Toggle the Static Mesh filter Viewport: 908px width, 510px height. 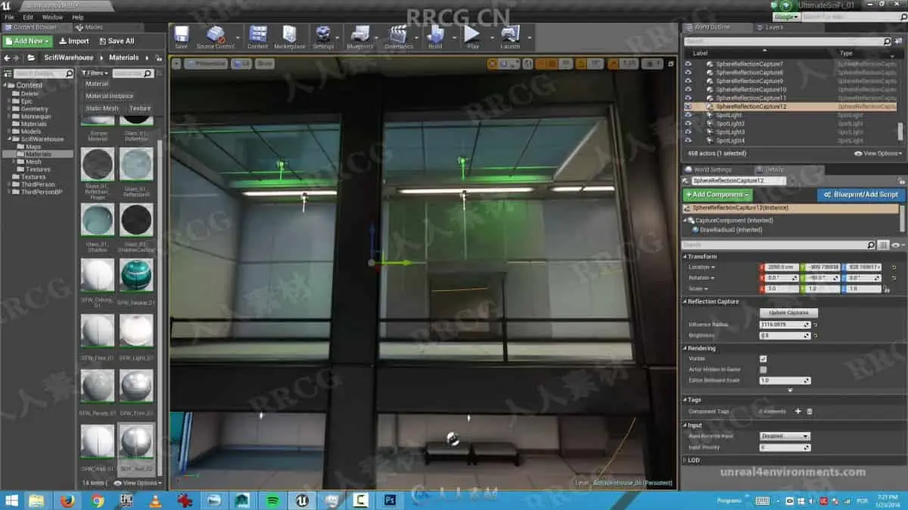tap(102, 108)
